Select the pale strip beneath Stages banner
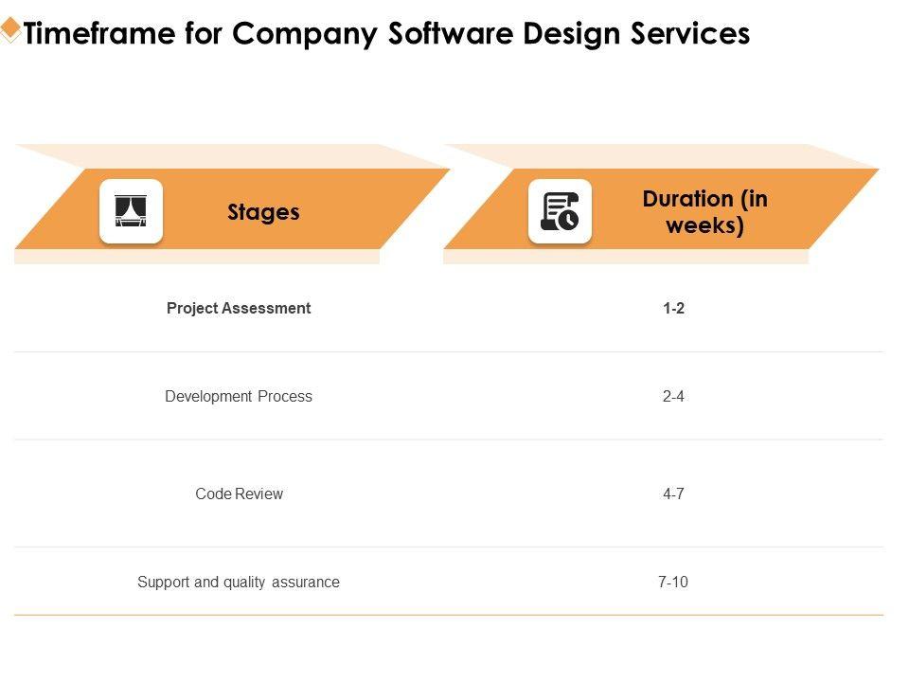The height and width of the screenshot is (682, 909). tap(197, 256)
